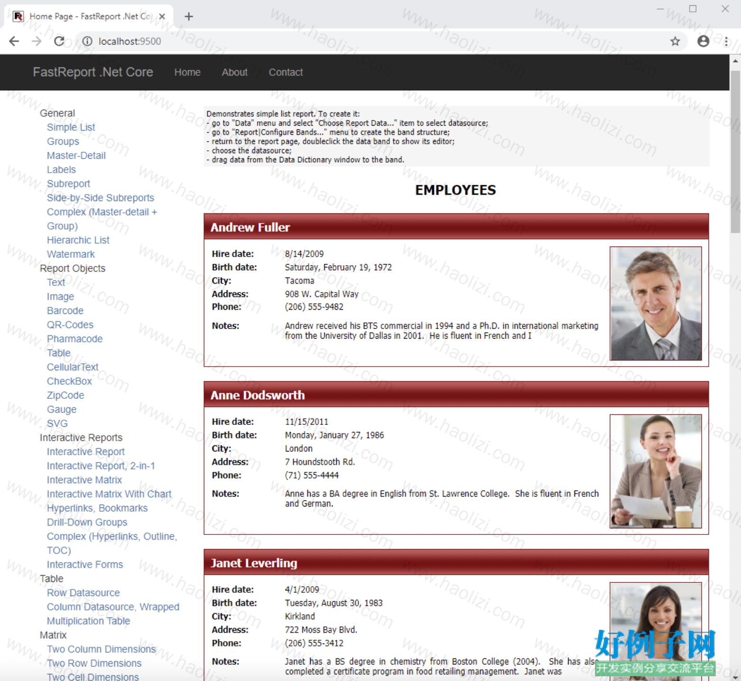741x681 pixels.
Task: Open Side-by-Side Subreports report
Action: click(101, 198)
